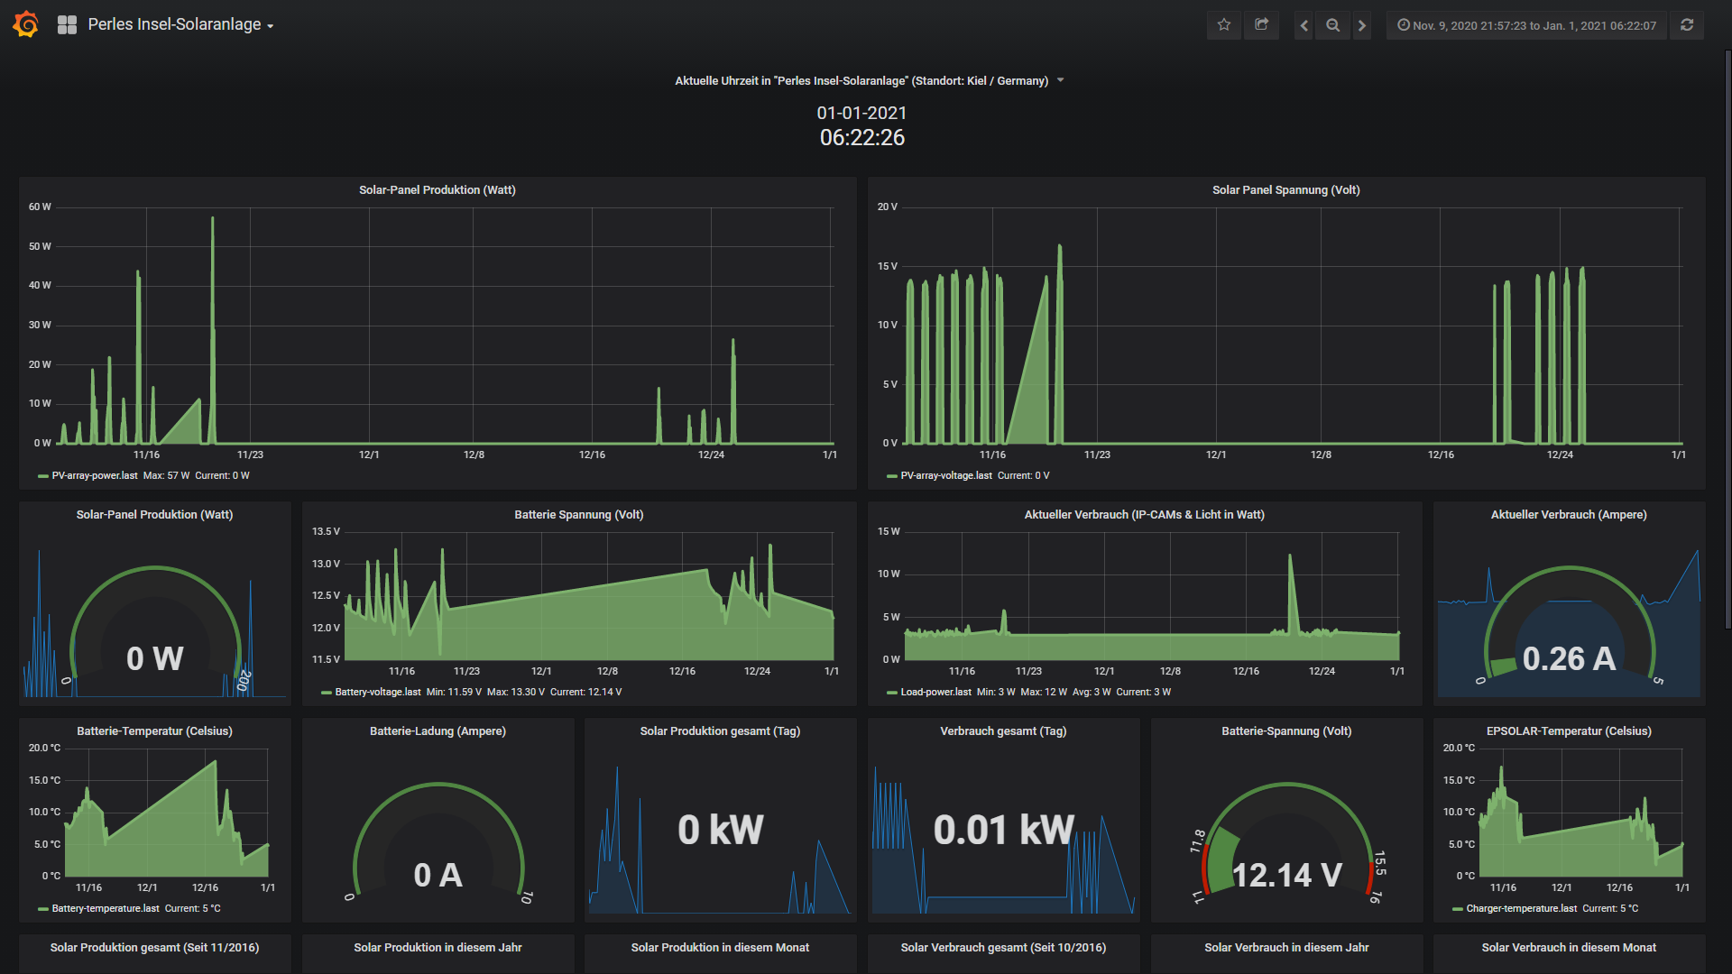1732x974 pixels.
Task: Expand the Aktuelle Uhrzeit panel menu caret
Action: [1061, 80]
